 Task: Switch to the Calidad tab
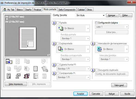click(x=81, y=10)
